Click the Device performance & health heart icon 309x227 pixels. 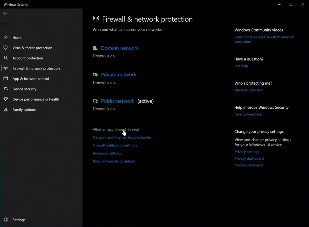pos(6,99)
